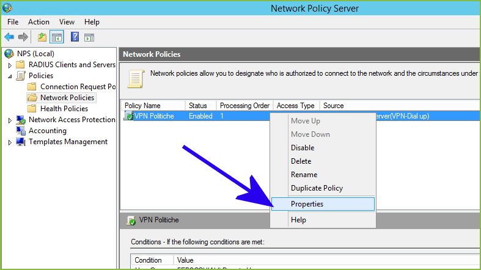
Task: Select NPS (Local) root node
Action: coord(35,54)
